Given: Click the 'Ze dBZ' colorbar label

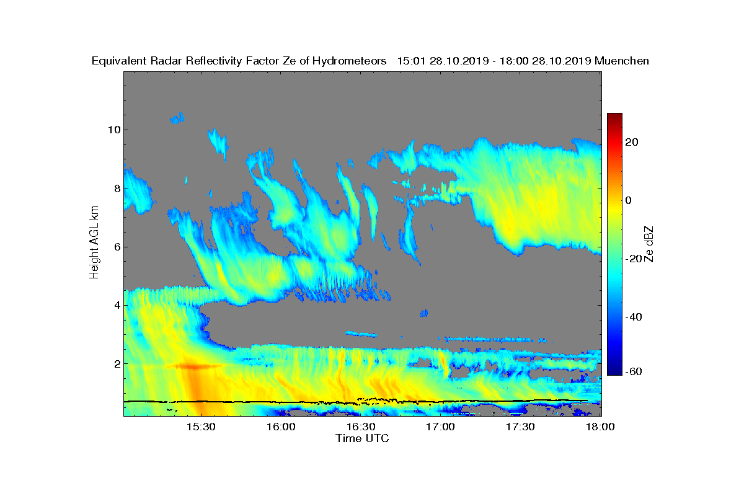Looking at the screenshot, I should pyautogui.click(x=650, y=244).
